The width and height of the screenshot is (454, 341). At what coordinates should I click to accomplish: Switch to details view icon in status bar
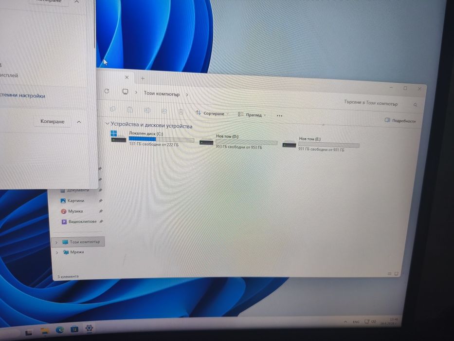click(x=389, y=273)
